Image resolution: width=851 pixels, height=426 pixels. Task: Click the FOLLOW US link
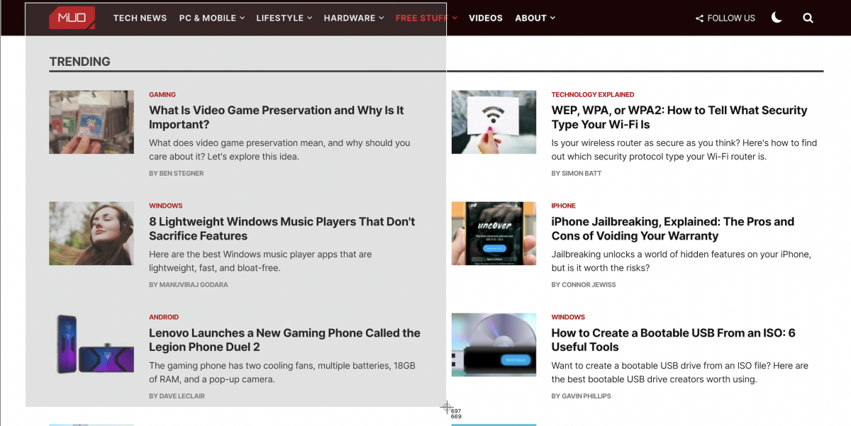coord(731,18)
